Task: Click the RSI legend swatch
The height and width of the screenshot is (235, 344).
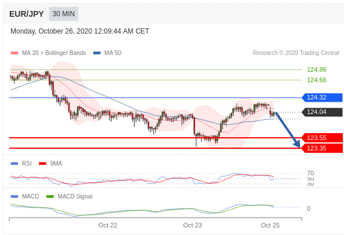Action: (x=14, y=164)
